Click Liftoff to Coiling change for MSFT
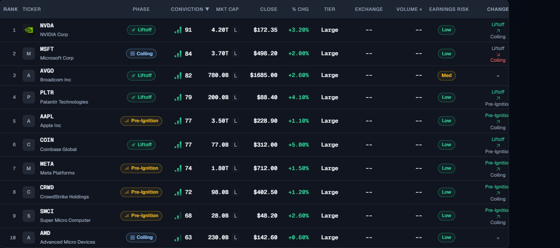 (x=498, y=54)
